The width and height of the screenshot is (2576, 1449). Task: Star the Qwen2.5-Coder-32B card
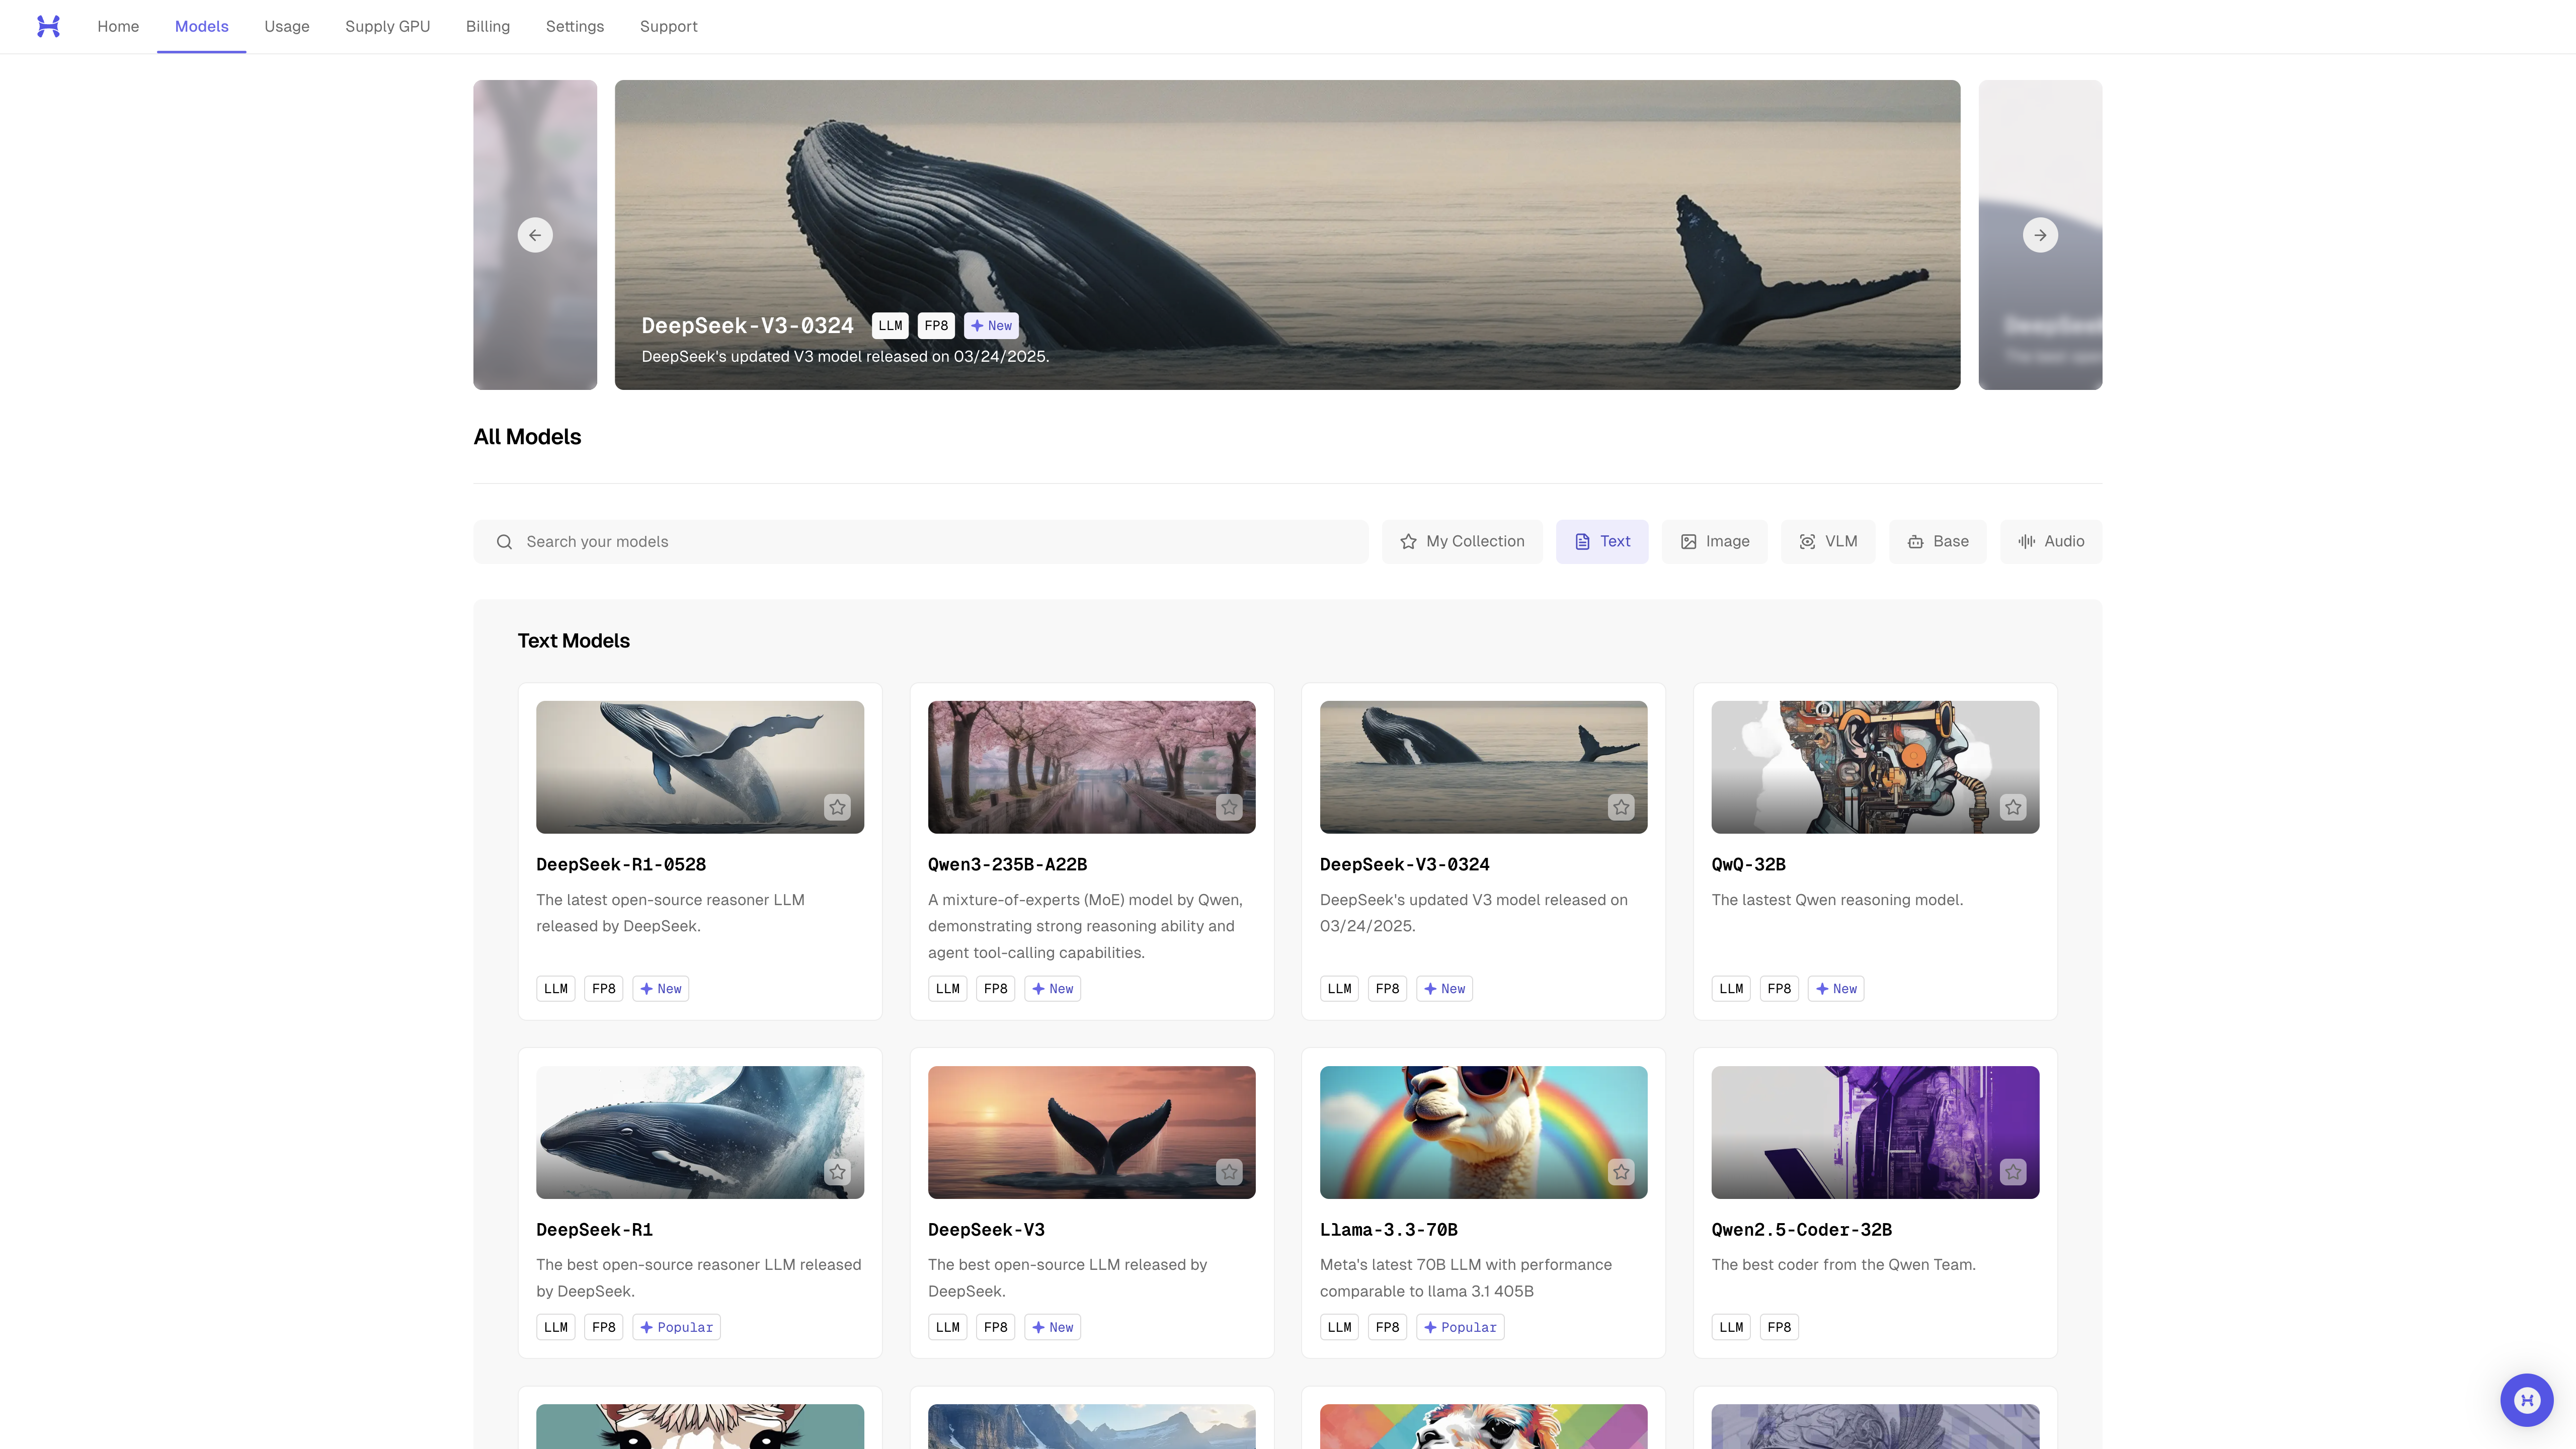[2013, 1172]
